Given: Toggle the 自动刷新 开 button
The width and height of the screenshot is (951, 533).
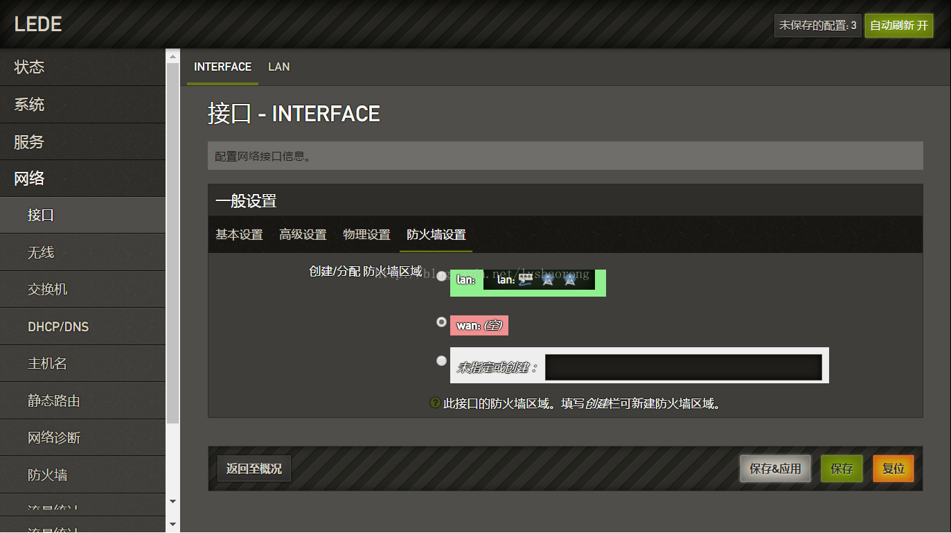Looking at the screenshot, I should (898, 26).
